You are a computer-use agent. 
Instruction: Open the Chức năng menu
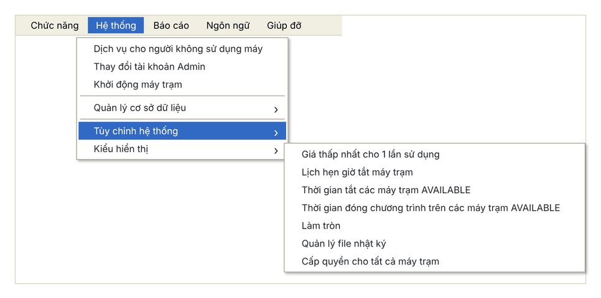(55, 25)
